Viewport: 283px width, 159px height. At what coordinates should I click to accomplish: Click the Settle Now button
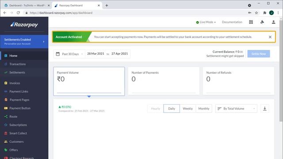(x=259, y=54)
